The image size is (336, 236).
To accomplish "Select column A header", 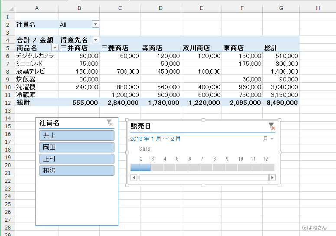I will 37,8.
